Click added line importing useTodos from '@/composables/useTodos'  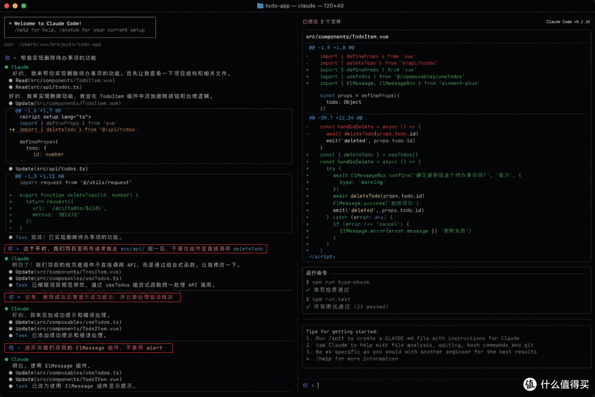click(x=392, y=77)
